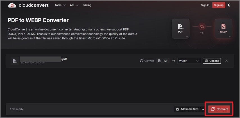Click the '110 KB · PDF Document' file info
Viewport: 240px width, 118px height.
tap(33, 63)
